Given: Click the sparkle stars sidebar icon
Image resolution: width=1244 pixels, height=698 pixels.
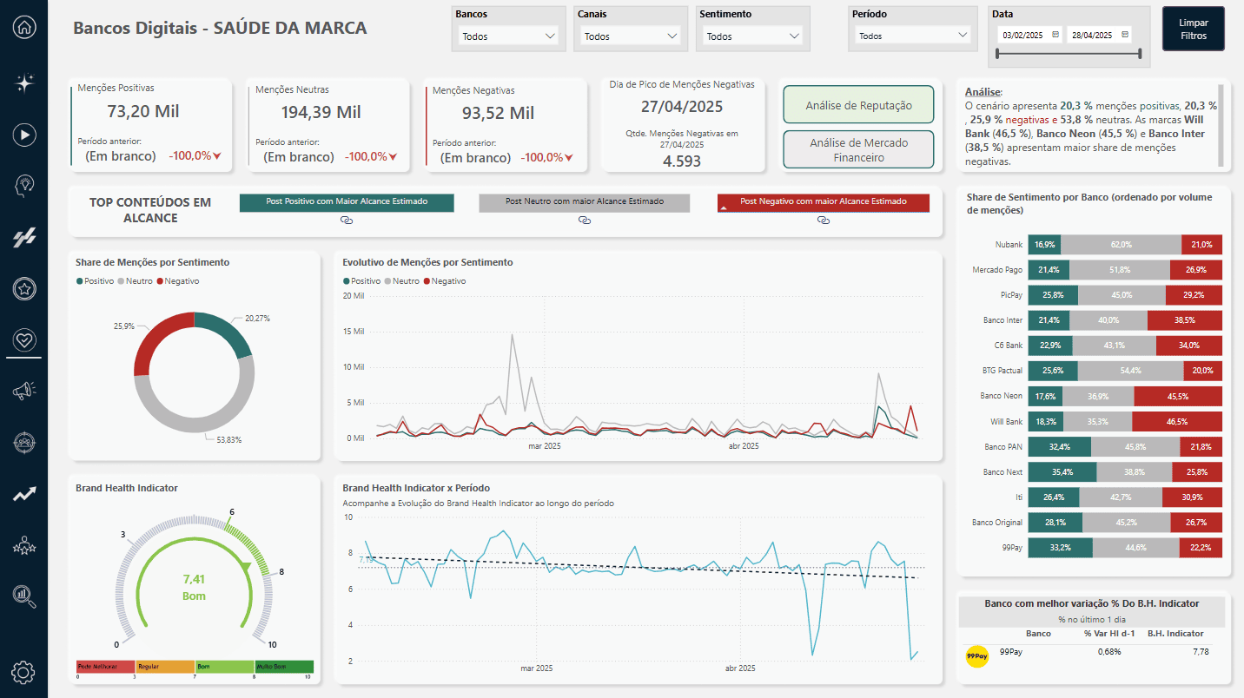Looking at the screenshot, I should tap(24, 83).
